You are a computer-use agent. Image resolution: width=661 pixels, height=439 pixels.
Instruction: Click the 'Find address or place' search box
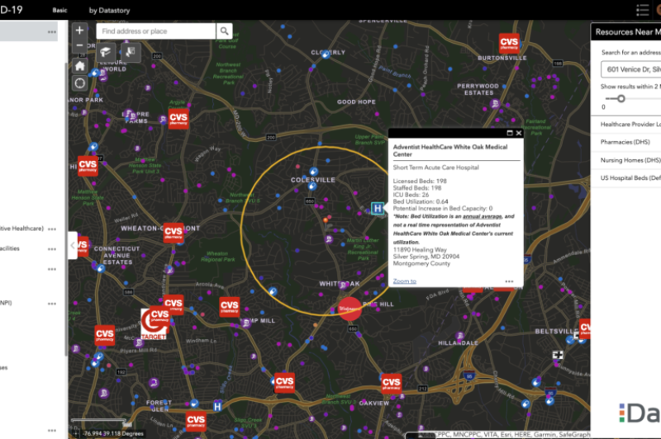pos(156,31)
